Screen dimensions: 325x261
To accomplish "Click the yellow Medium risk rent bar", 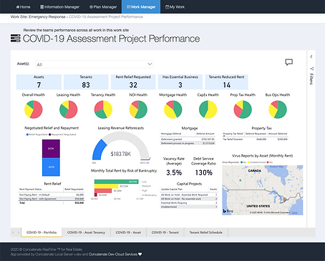I will (107, 186).
